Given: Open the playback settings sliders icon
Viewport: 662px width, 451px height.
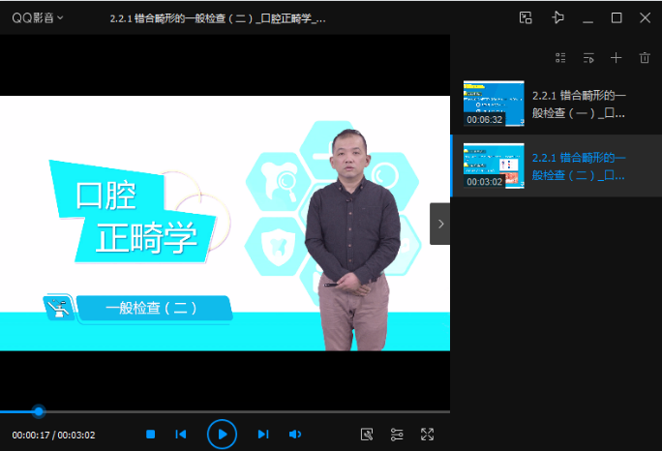Looking at the screenshot, I should point(397,435).
